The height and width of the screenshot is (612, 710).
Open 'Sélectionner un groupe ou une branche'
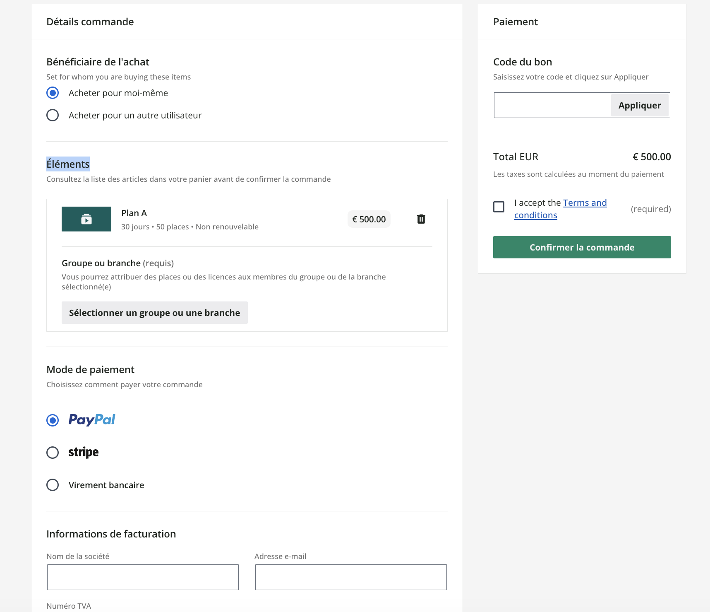pyautogui.click(x=154, y=313)
